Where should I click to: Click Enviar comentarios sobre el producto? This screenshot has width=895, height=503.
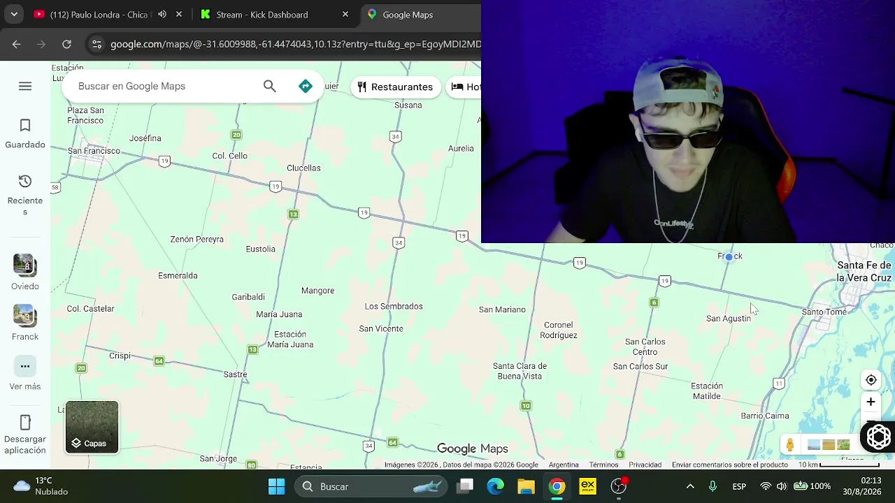point(730,465)
